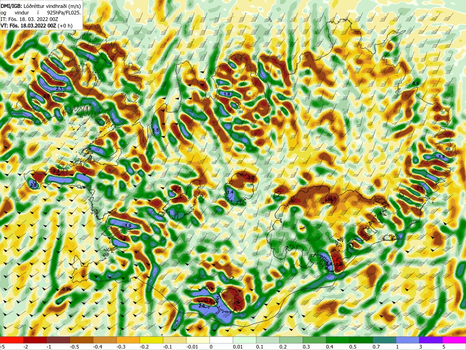Pick the dark green swatch between 0.5 and 0.7
This screenshot has height=350, width=466.
tap(361, 340)
